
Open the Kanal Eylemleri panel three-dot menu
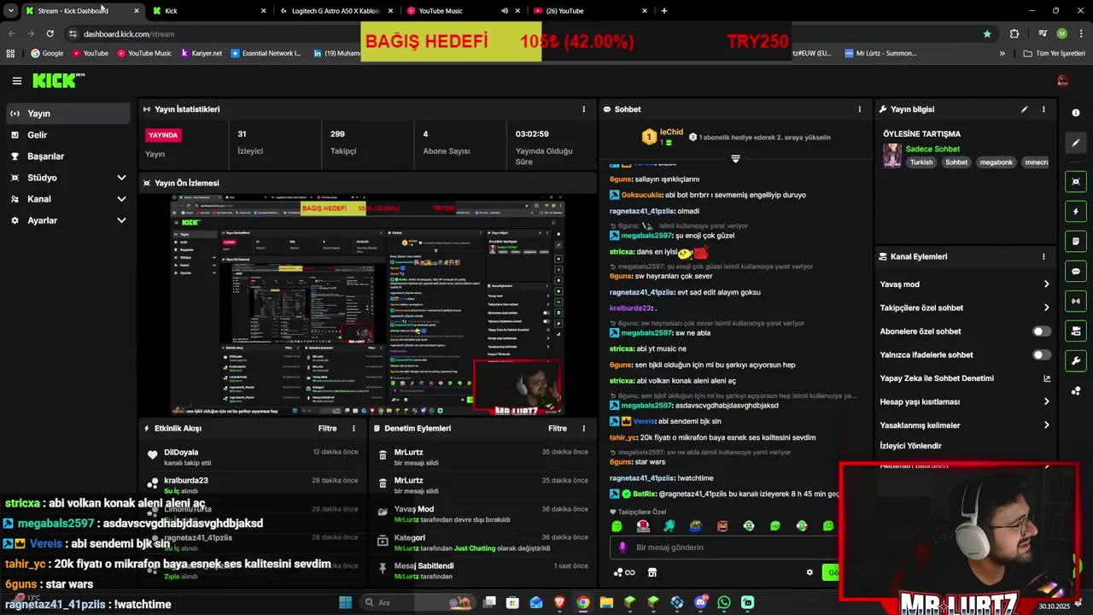(1043, 256)
